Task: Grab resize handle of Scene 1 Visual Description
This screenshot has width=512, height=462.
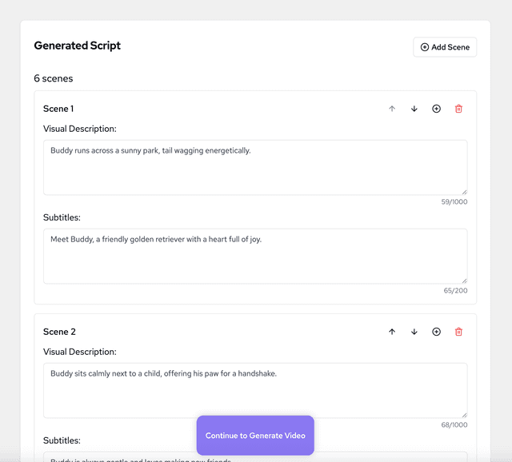Action: (464, 192)
